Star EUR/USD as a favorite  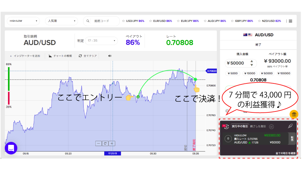[x=150, y=21]
